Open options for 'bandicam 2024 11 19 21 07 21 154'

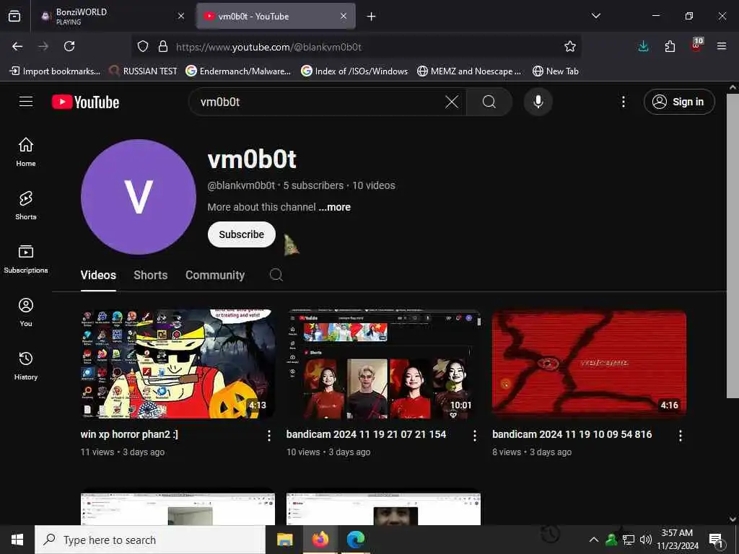click(475, 436)
